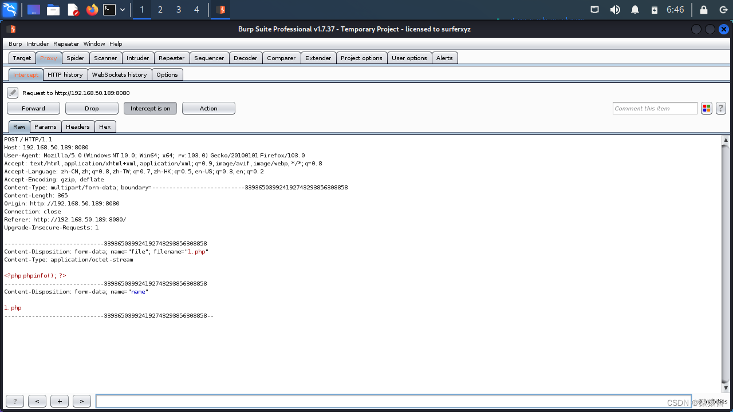Image resolution: width=733 pixels, height=412 pixels.
Task: Click the lock icon in the system tray
Action: point(703,9)
